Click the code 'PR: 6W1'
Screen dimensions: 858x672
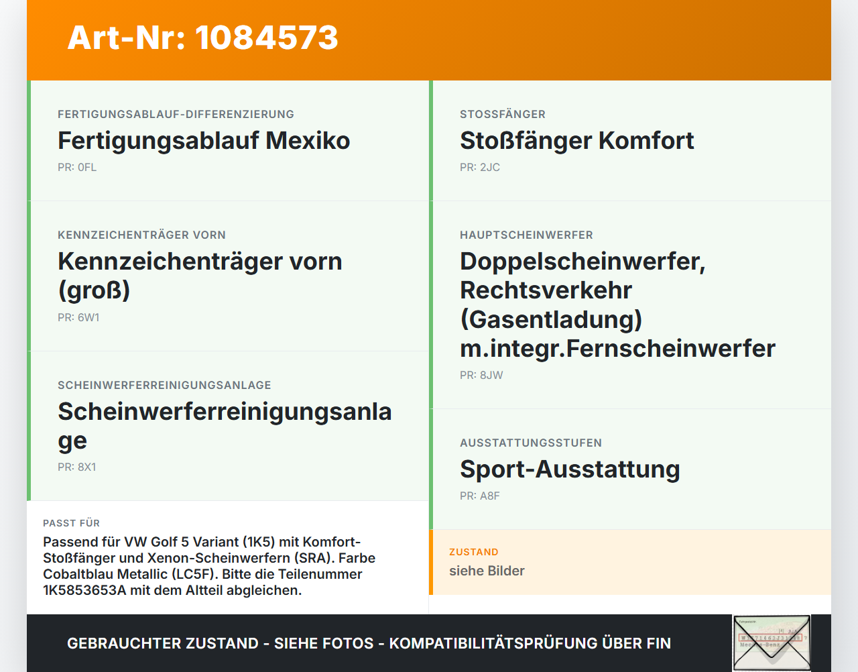[x=78, y=318]
